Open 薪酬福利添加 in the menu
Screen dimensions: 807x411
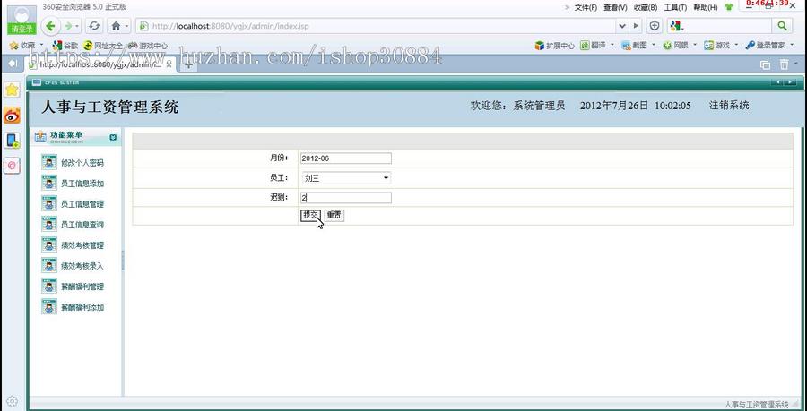coord(82,307)
